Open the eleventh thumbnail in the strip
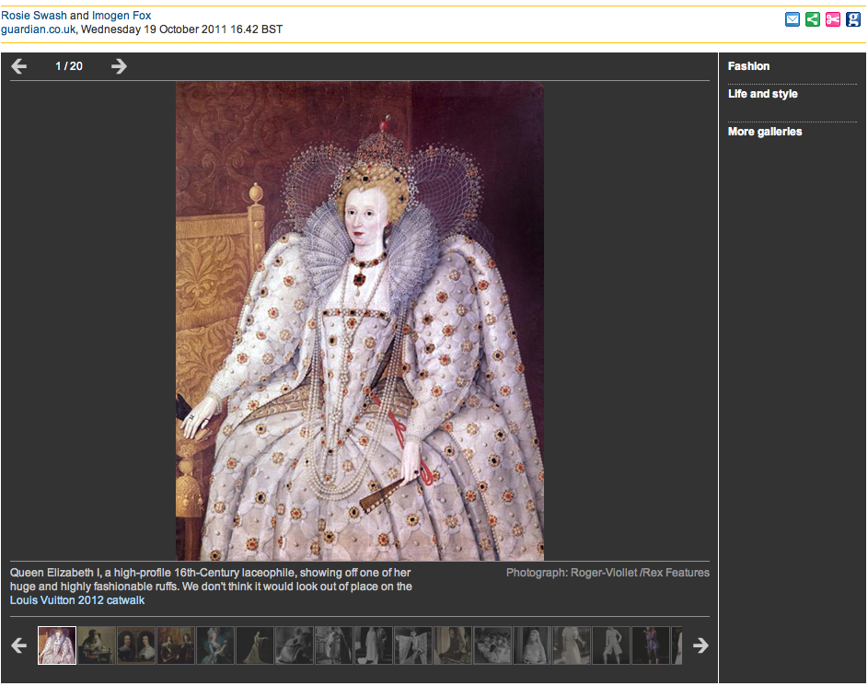The image size is (868, 686). pos(453,645)
